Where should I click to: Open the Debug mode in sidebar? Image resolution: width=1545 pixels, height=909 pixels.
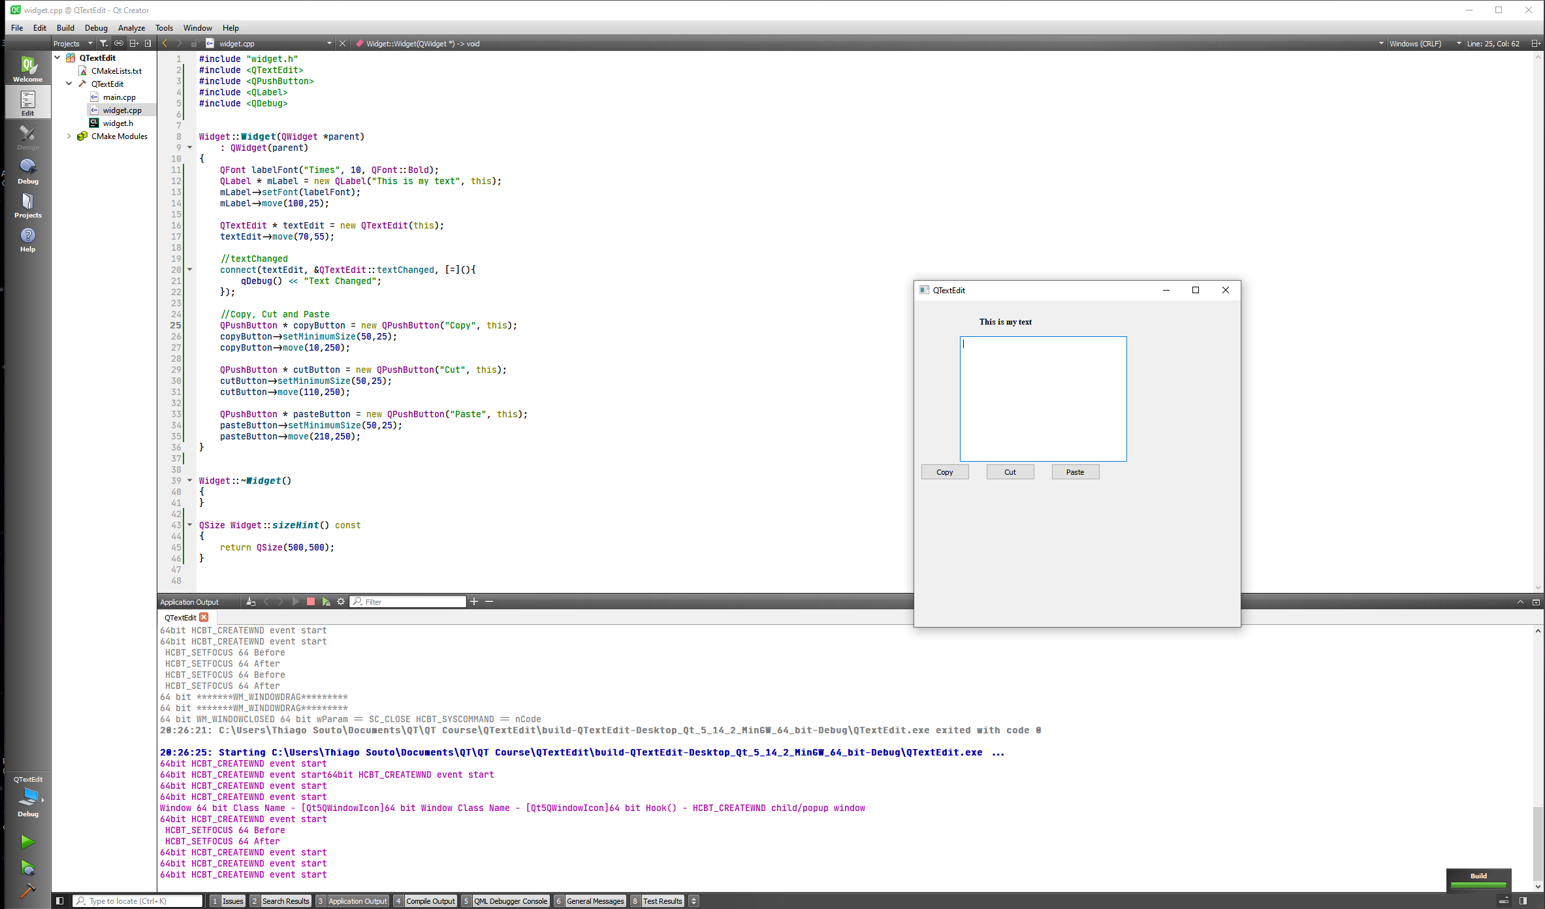tap(27, 170)
